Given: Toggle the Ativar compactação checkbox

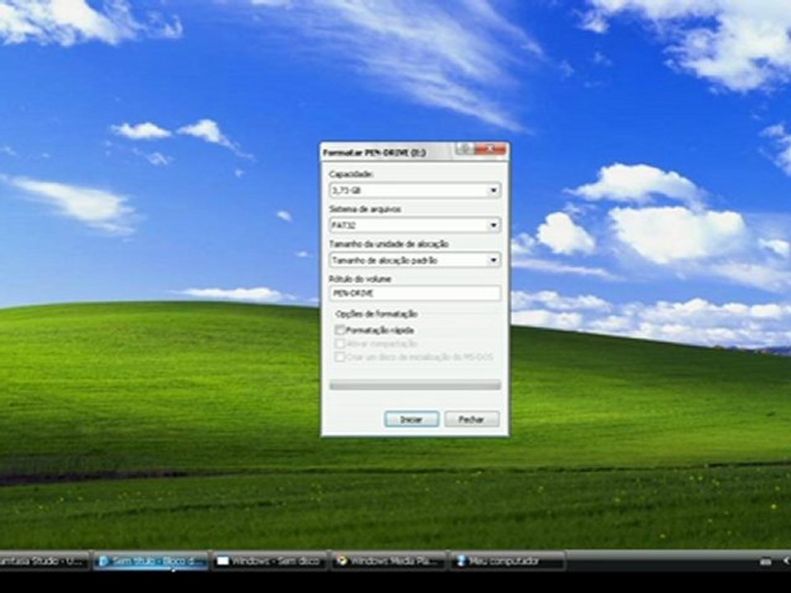Looking at the screenshot, I should (340, 343).
